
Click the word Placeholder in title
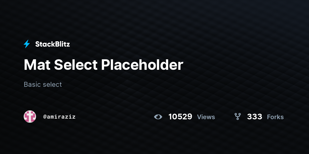pyautogui.click(x=142, y=65)
